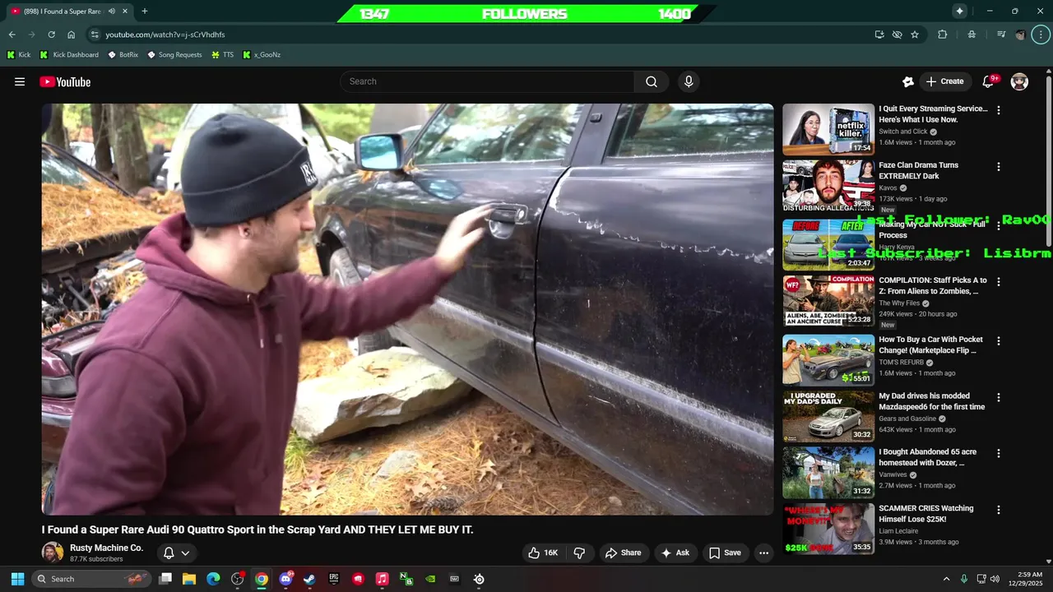Image resolution: width=1053 pixels, height=592 pixels.
Task: Open the x_GooNz bookmark
Action: click(262, 55)
